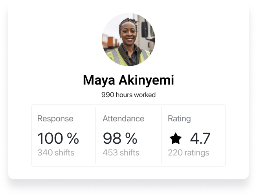
Task: Select the Rating label
Action: click(179, 119)
